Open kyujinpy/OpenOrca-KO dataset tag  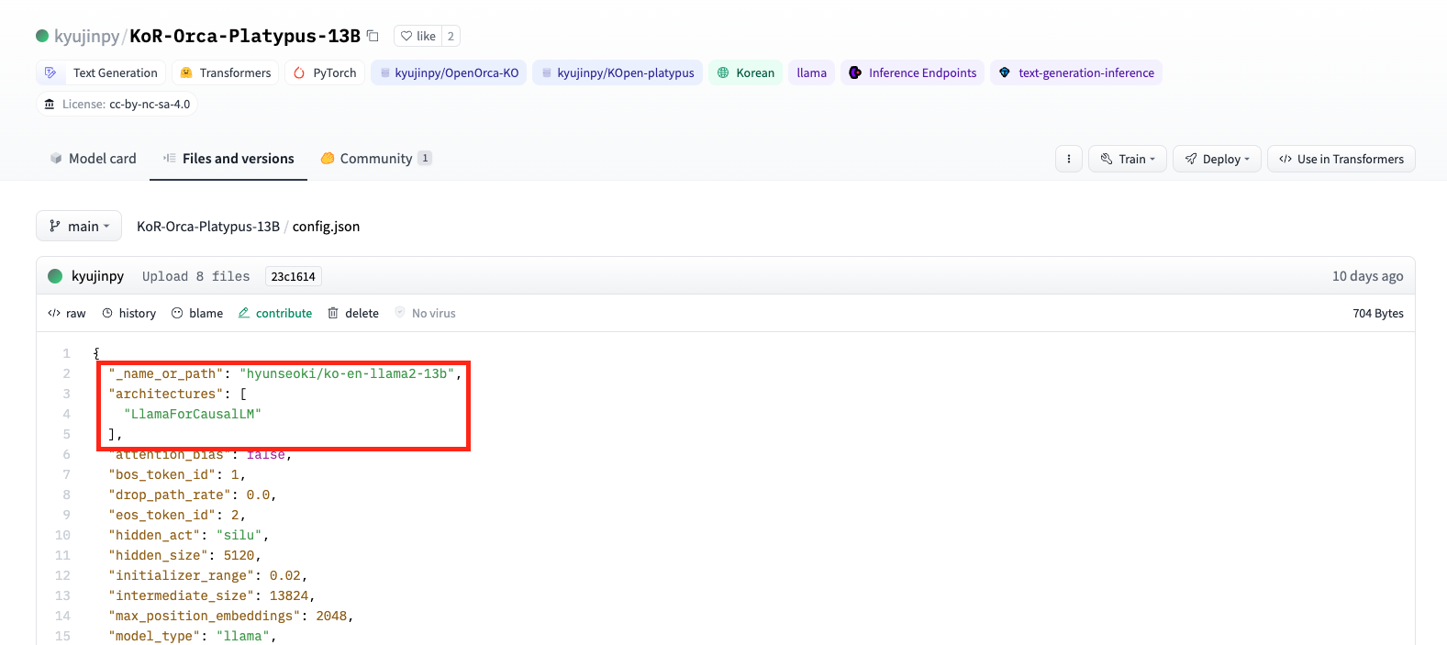pos(449,72)
